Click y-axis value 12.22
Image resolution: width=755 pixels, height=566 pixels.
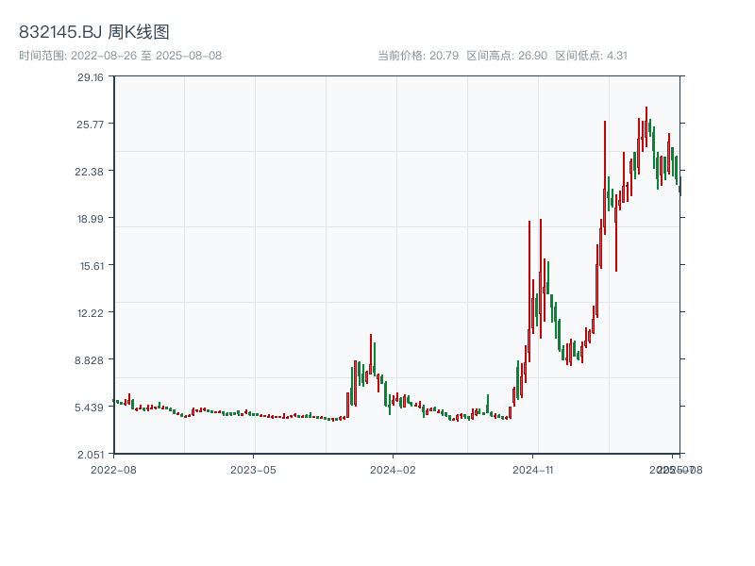pos(91,313)
